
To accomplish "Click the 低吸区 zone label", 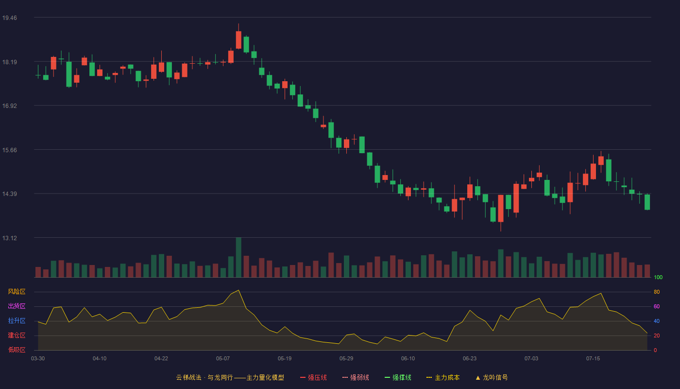I will (x=17, y=350).
